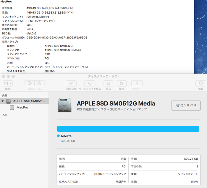Image resolution: width=207 pixels, height=188 pixels.
Task: Click the MacPro legend label
Action: coord(66,136)
